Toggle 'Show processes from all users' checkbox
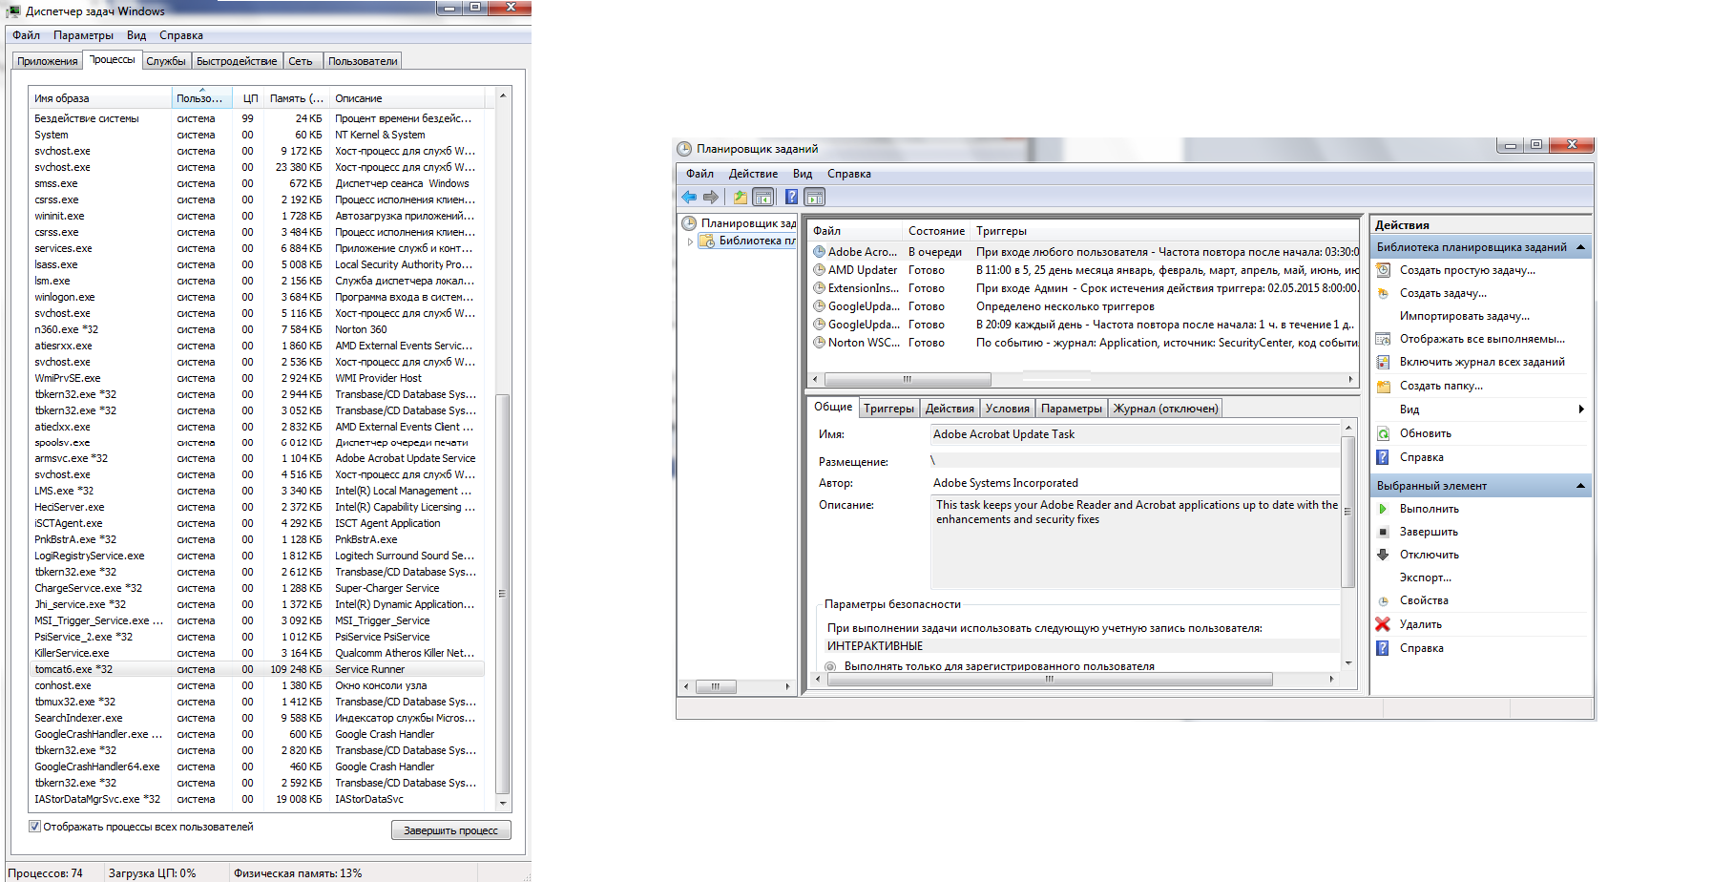1712x882 pixels. pyautogui.click(x=34, y=827)
